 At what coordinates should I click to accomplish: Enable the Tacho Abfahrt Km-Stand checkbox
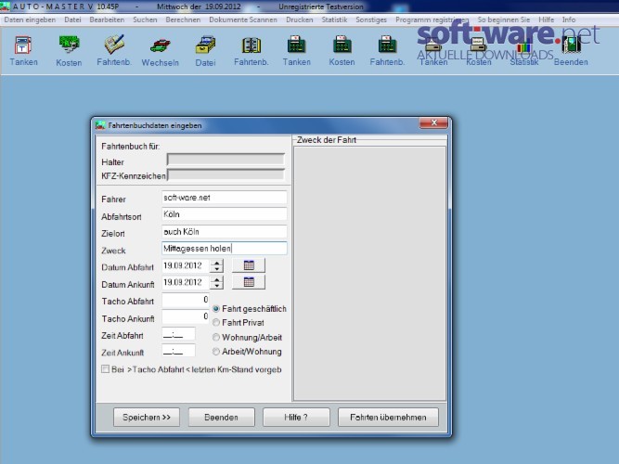click(x=105, y=369)
